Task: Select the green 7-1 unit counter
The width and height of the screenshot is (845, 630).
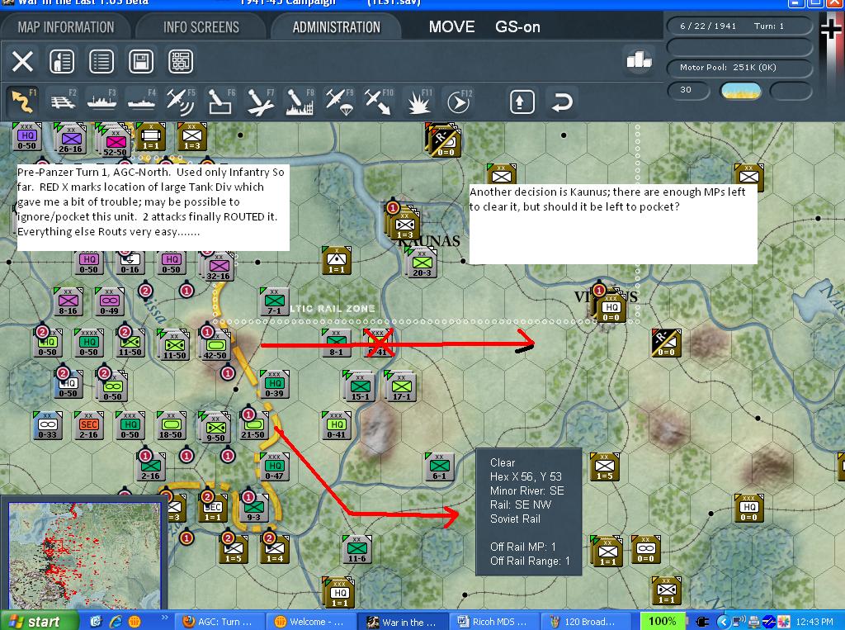Action: pyautogui.click(x=274, y=301)
